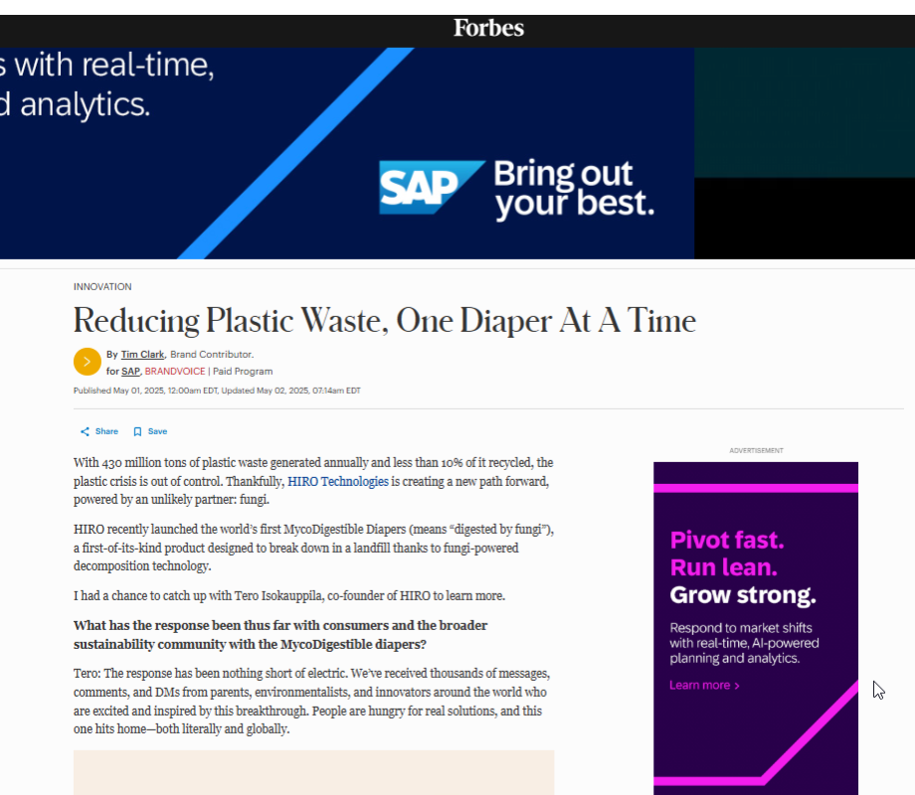Click Learn more in the sidebar advertisement

pos(699,685)
